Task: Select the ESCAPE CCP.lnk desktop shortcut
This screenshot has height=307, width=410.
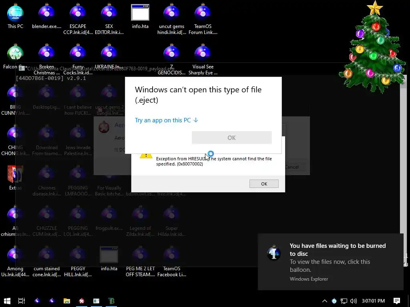Action: (x=78, y=19)
